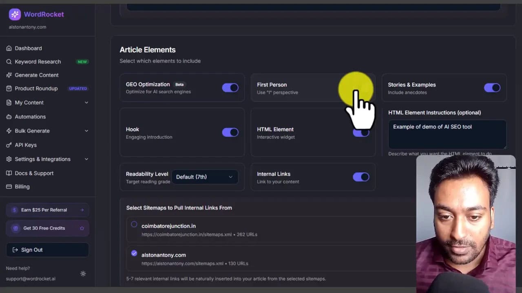Select the API Keys sidebar icon

pyautogui.click(x=9, y=145)
